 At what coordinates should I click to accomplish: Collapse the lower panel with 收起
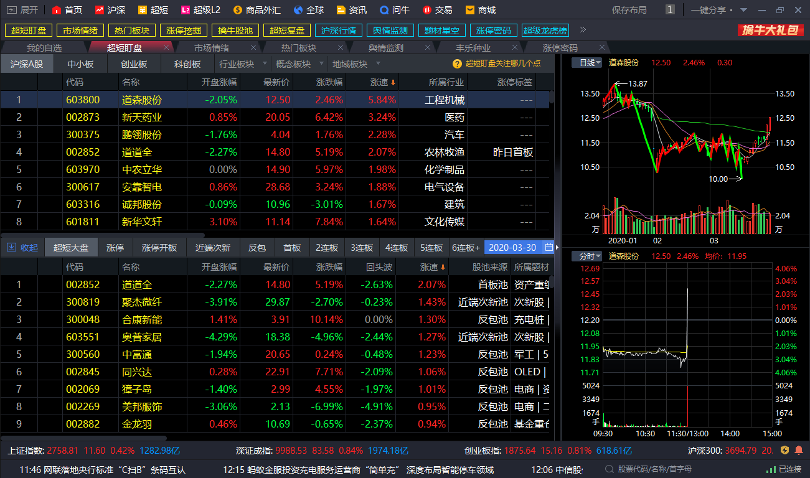(22, 248)
